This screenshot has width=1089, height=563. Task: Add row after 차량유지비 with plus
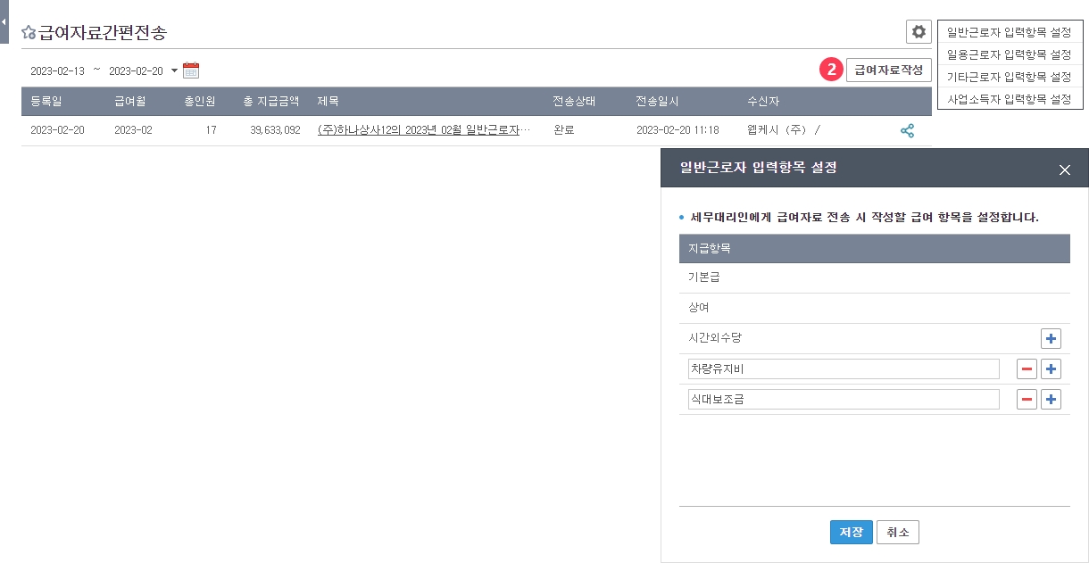tap(1051, 369)
